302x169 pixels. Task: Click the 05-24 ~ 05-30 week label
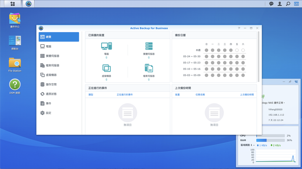[x=192, y=56]
